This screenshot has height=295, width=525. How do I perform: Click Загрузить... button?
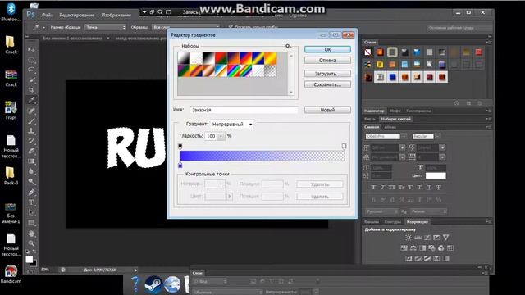point(327,74)
